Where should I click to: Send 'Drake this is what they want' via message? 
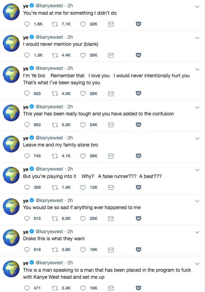[111, 250]
